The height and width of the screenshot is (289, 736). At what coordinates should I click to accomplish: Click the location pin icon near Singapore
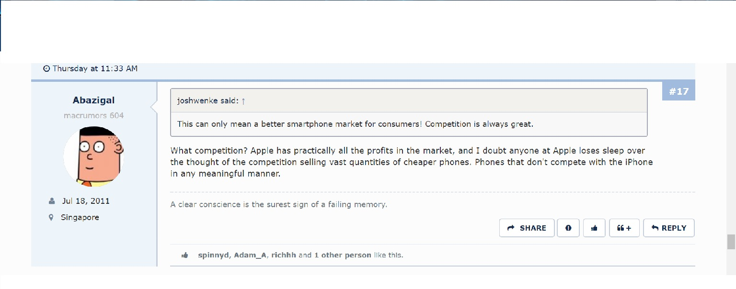(x=51, y=217)
